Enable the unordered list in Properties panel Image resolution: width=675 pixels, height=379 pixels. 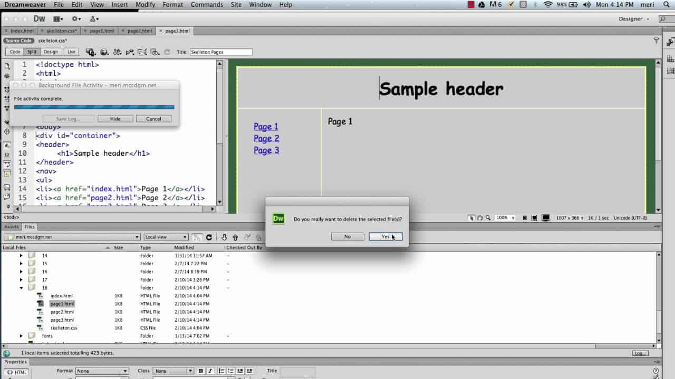coord(221,371)
